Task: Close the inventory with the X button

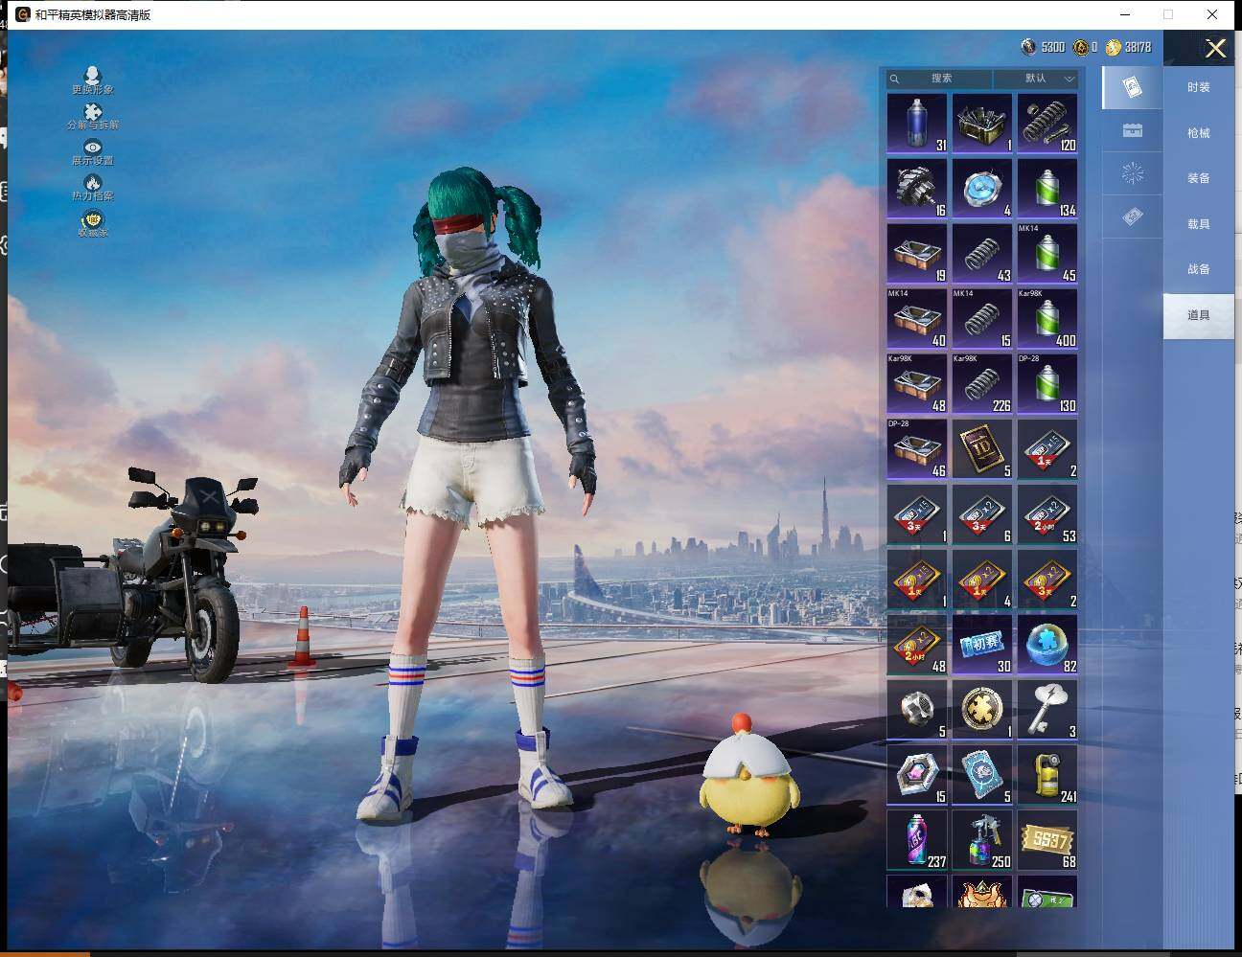Action: [1215, 49]
